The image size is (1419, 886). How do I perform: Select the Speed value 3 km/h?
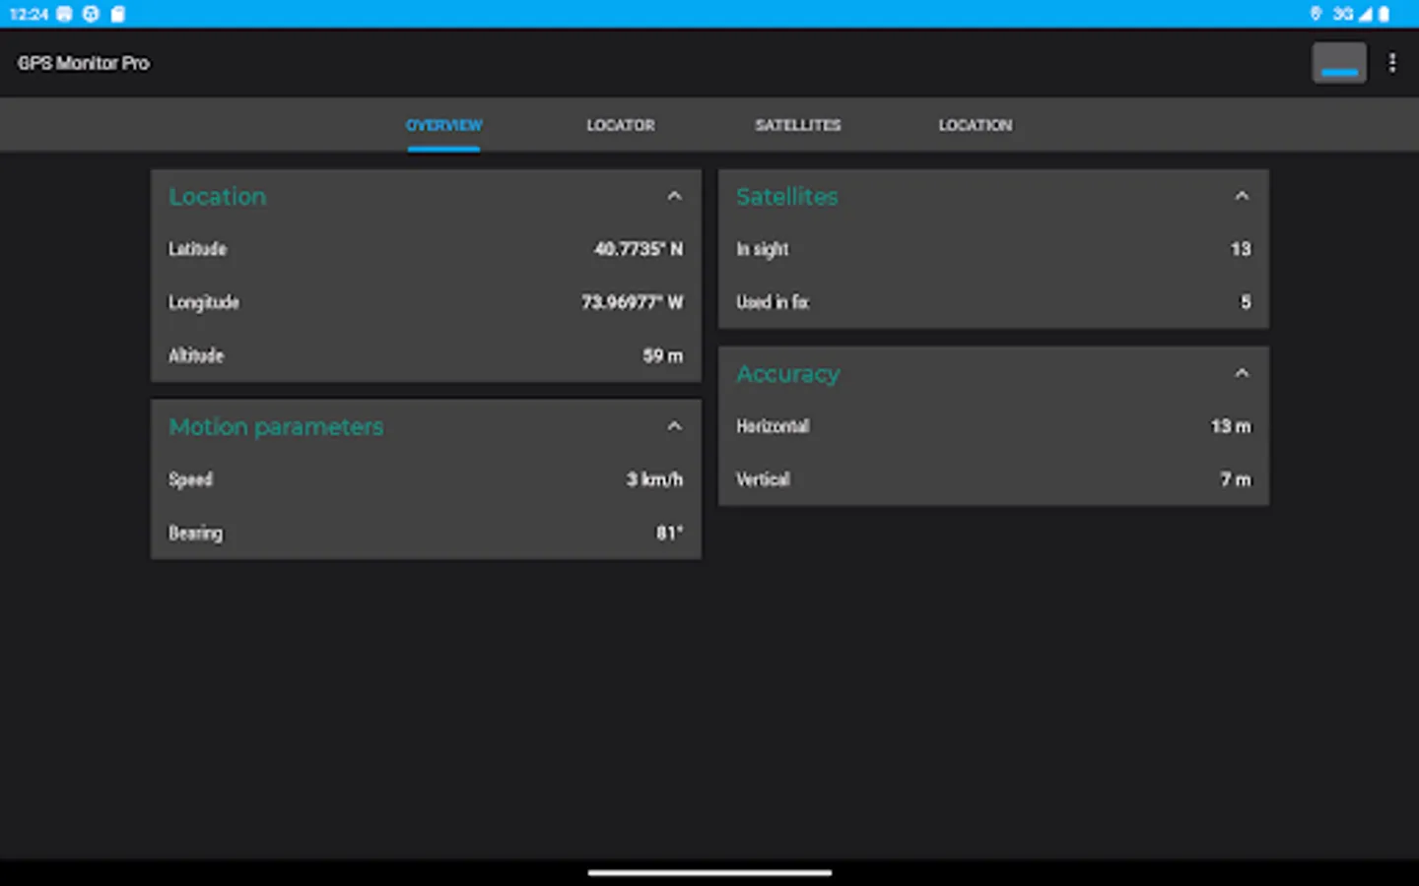(654, 479)
